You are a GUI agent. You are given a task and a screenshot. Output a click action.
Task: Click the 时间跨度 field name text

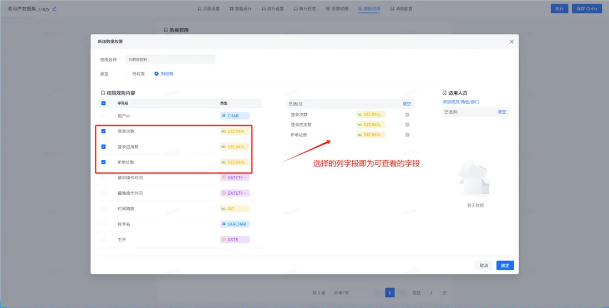[126, 209]
